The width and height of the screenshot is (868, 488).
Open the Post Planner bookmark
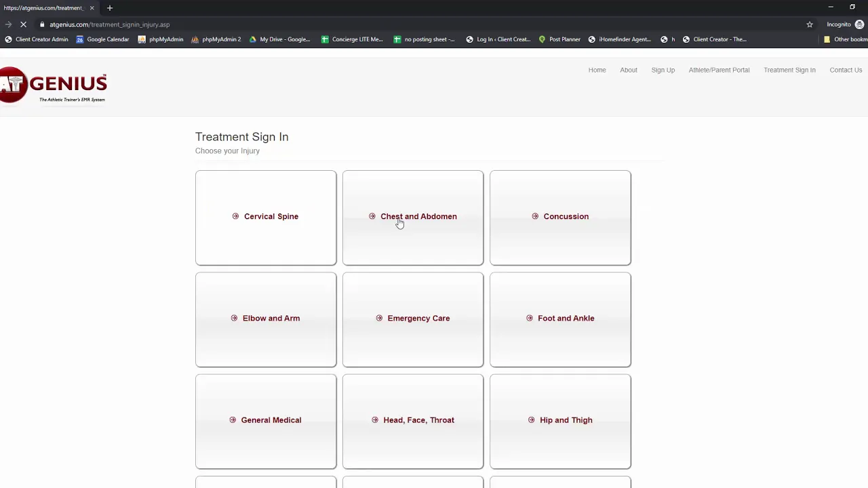[x=559, y=39]
